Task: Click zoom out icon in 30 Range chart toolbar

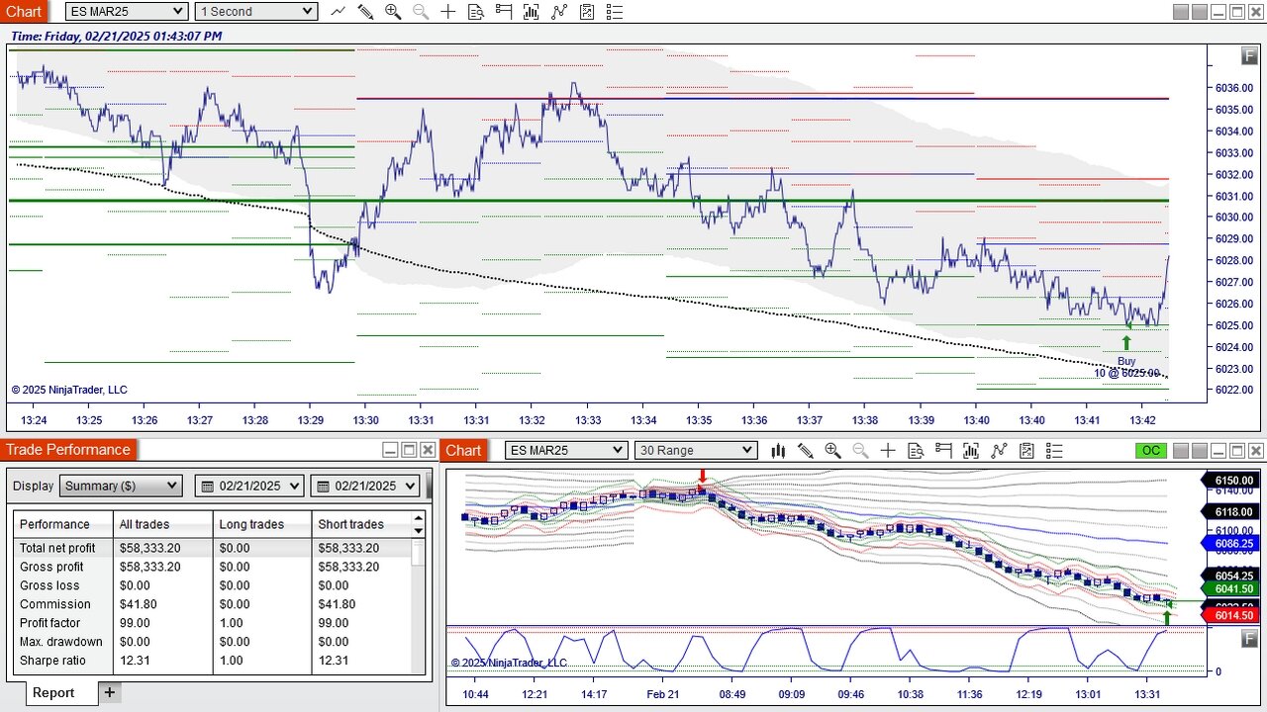Action: click(x=860, y=451)
